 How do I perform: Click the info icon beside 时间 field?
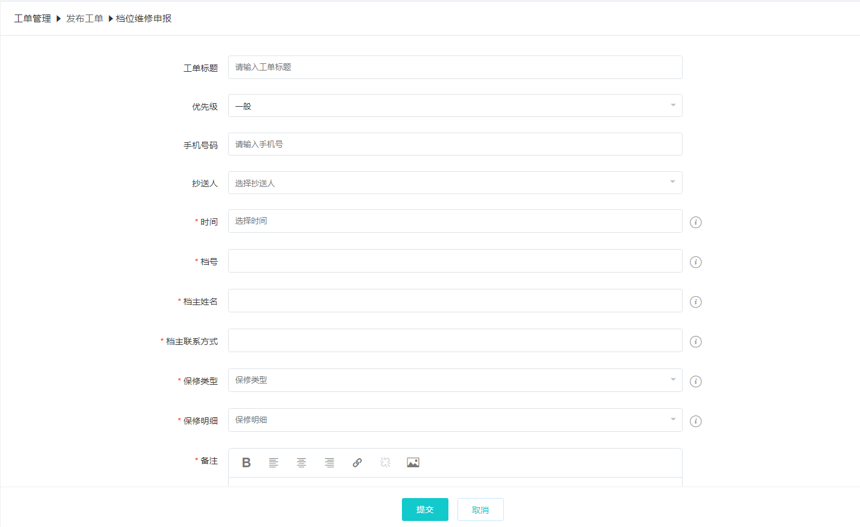coord(696,222)
